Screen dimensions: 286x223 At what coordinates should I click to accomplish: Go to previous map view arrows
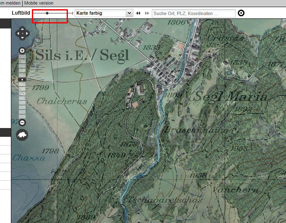(x=138, y=13)
